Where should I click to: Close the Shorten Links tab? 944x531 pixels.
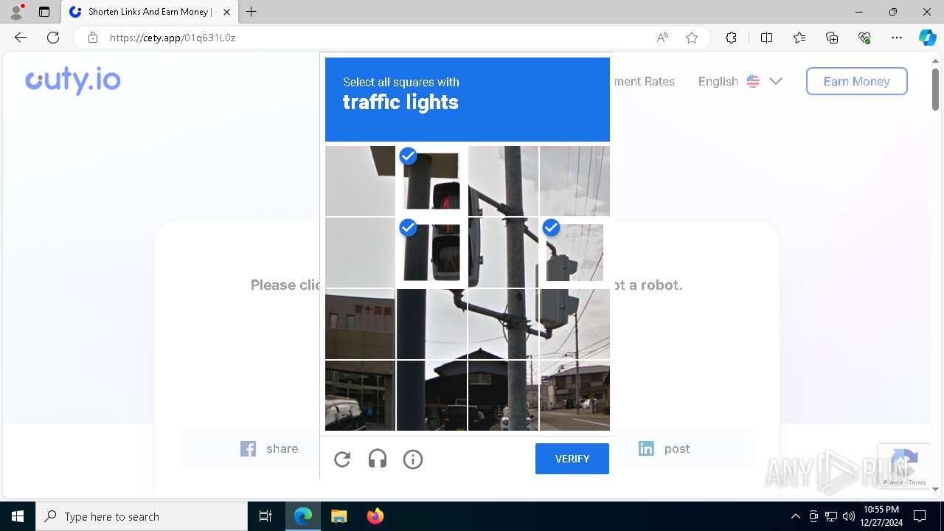pos(226,12)
